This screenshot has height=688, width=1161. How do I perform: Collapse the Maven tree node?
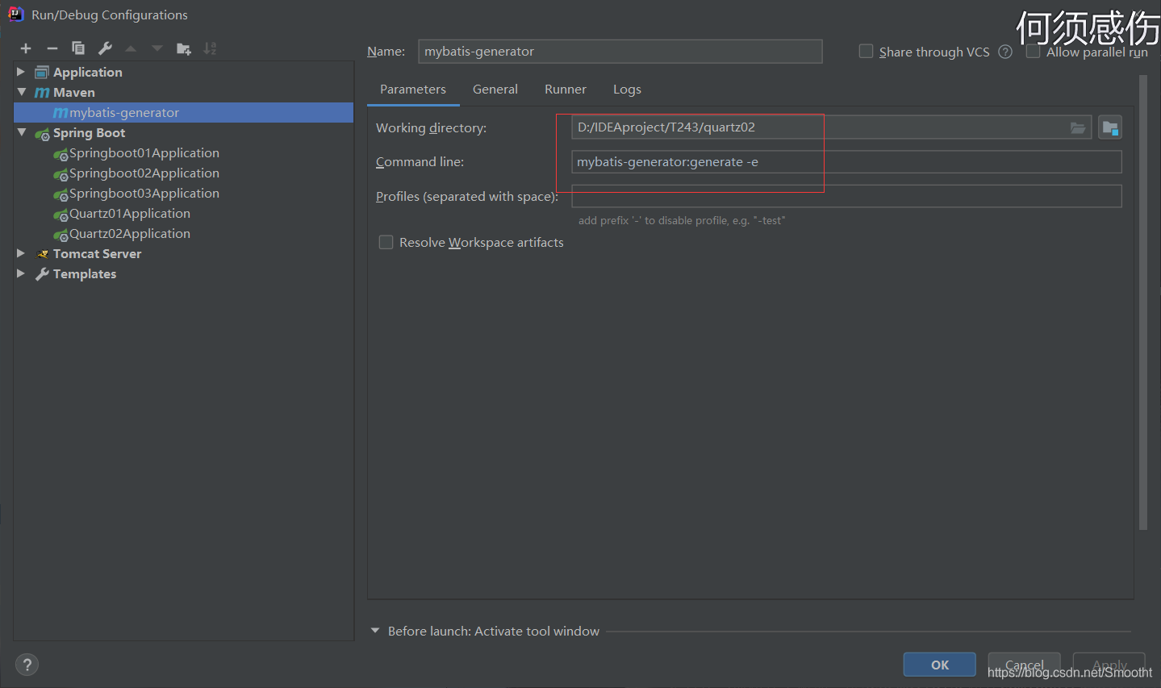point(21,92)
